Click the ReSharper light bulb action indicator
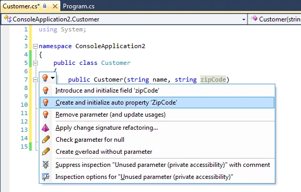Viewport: 301px width, 192px height. [x=45, y=78]
